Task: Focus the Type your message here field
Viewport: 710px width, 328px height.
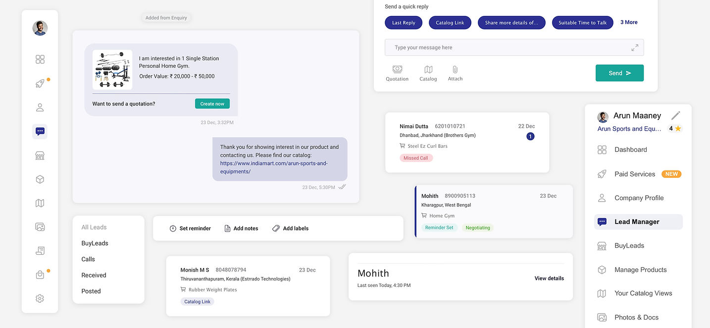Action: click(x=514, y=48)
